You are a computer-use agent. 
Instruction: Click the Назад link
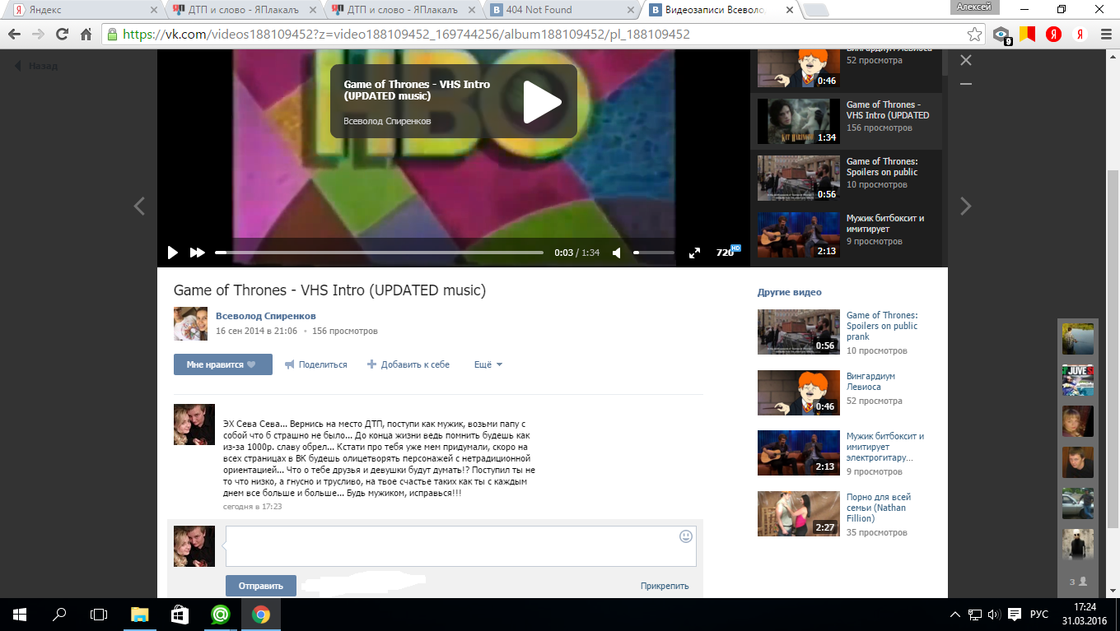pyautogui.click(x=36, y=66)
